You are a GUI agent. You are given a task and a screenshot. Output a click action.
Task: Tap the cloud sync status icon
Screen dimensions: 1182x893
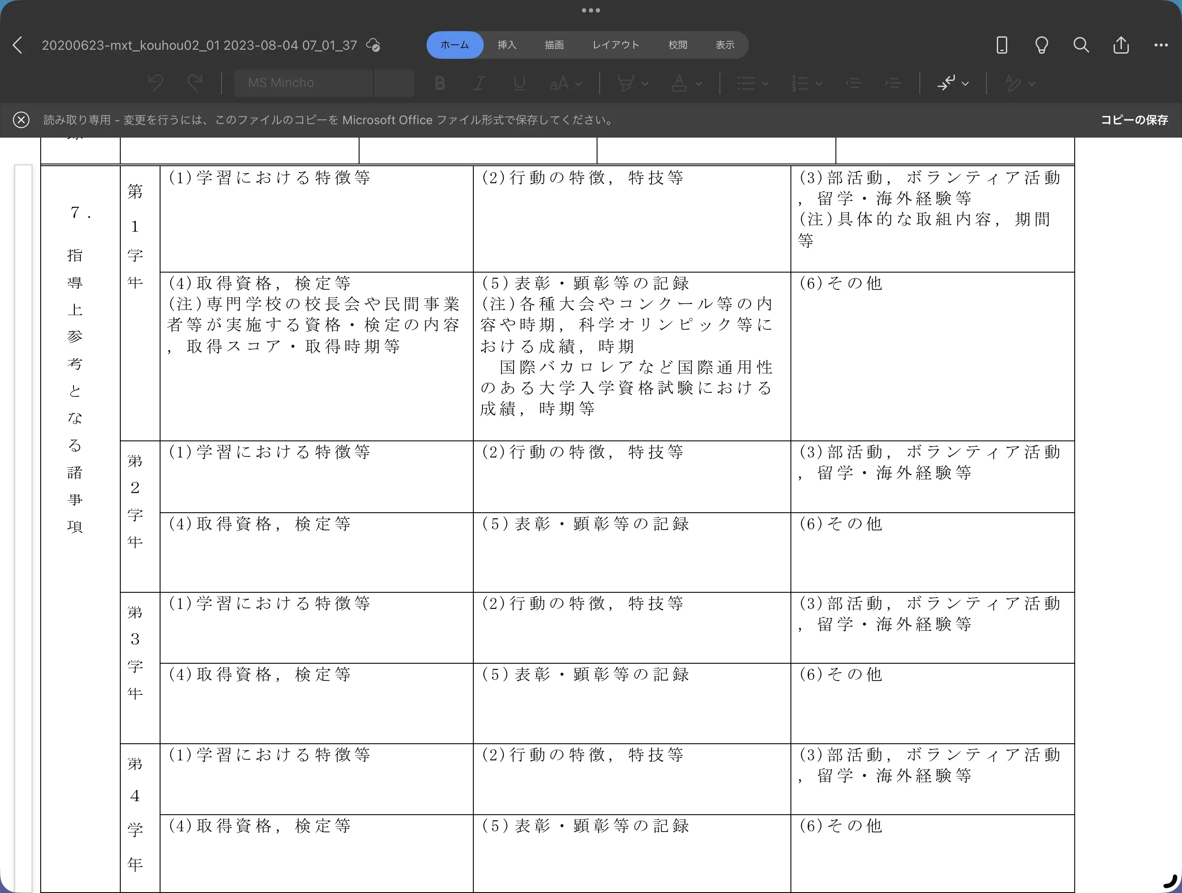pos(373,45)
